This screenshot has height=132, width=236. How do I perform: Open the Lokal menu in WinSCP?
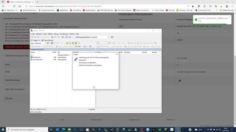click(33, 34)
